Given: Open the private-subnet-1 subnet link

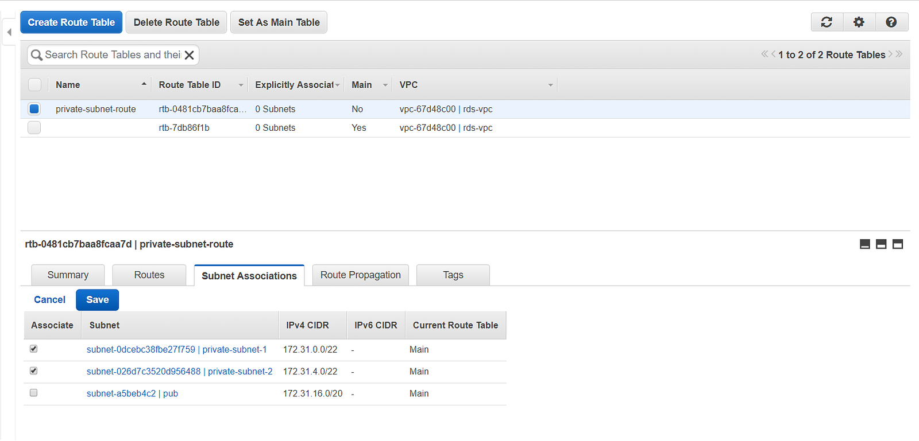Looking at the screenshot, I should pos(176,349).
